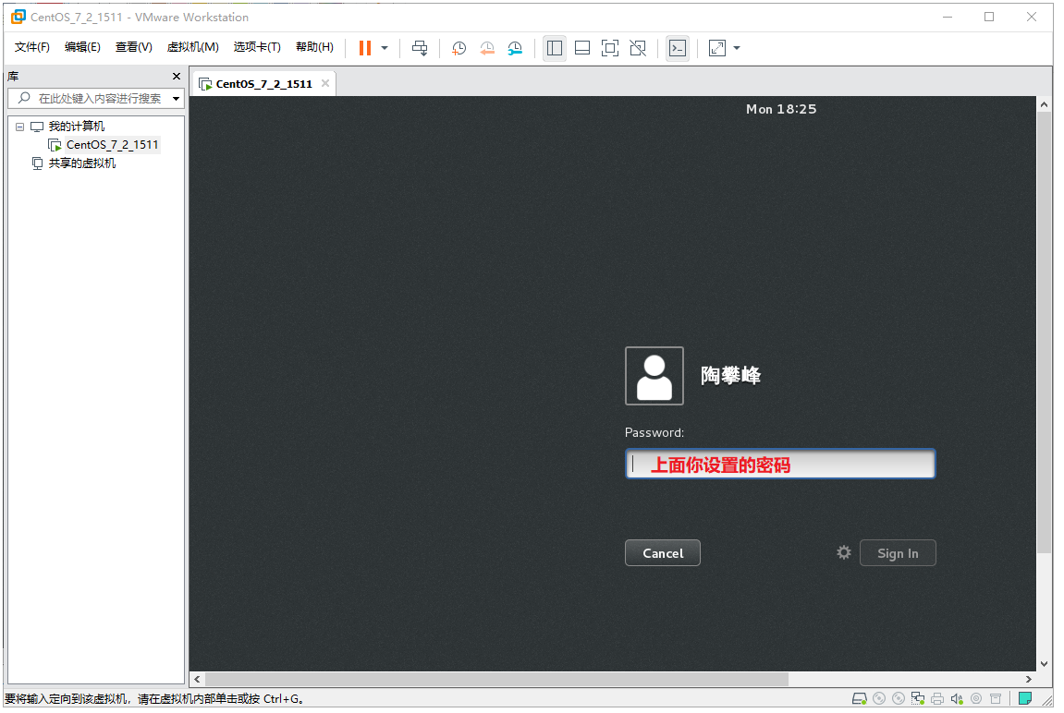
Task: Click the Sign In button
Action: point(897,553)
